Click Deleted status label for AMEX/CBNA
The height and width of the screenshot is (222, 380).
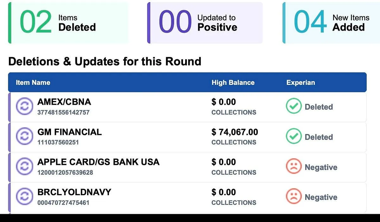319,107
